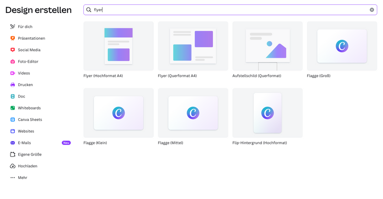383x199 pixels.
Task: Click the Flagge (Klein) caption
Action: point(95,143)
